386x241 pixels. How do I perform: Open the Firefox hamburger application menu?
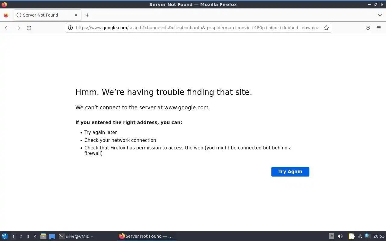(379, 28)
